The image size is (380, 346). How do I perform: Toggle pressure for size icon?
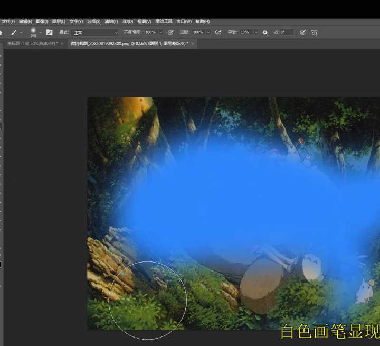pyautogui.click(x=303, y=32)
